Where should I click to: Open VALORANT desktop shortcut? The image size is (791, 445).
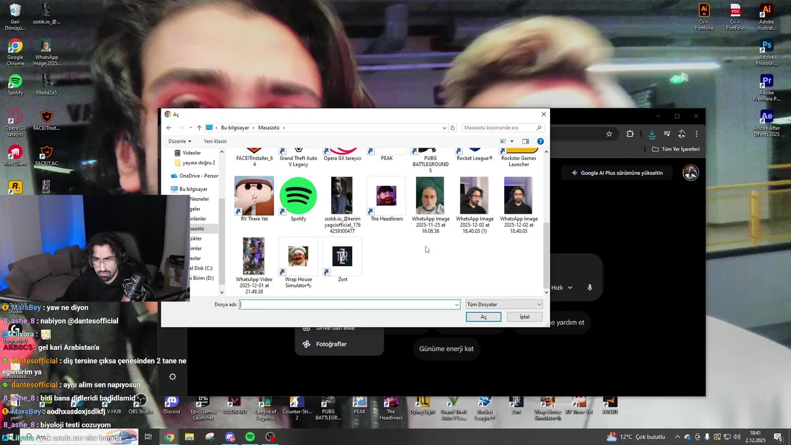click(x=234, y=405)
